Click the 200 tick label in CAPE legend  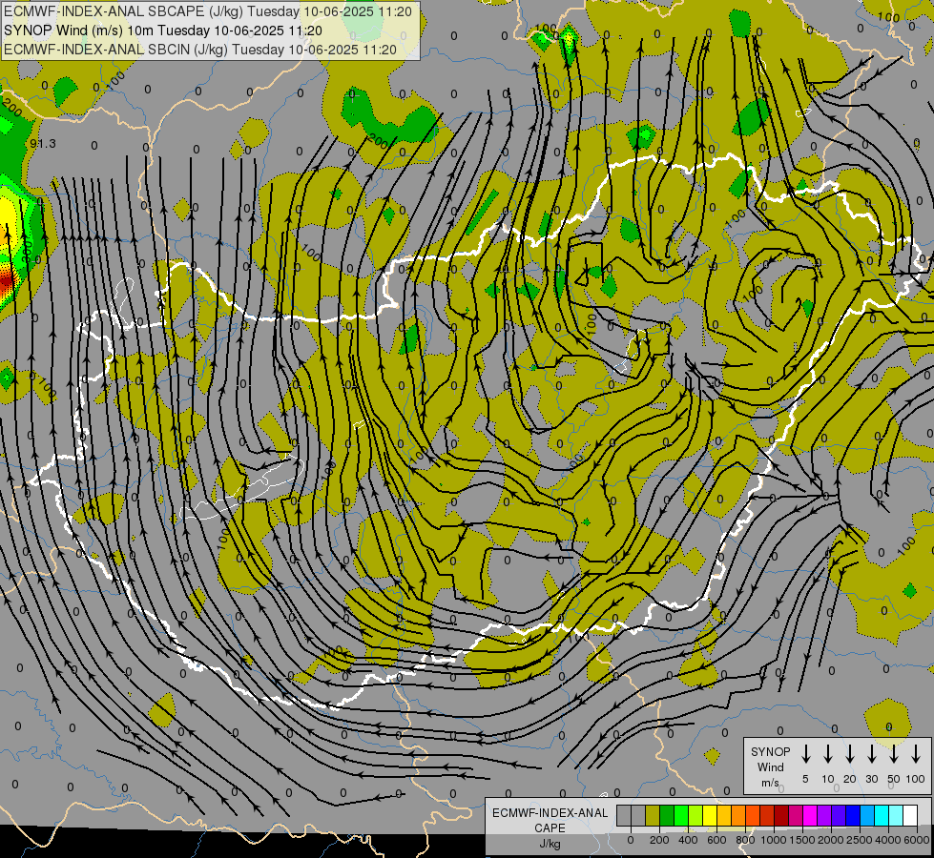659,840
